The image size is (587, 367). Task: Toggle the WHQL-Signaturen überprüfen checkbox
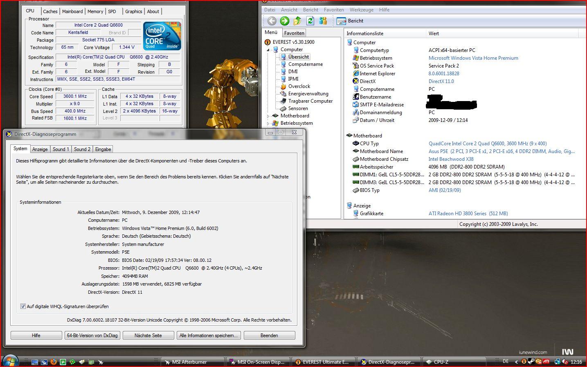click(23, 306)
